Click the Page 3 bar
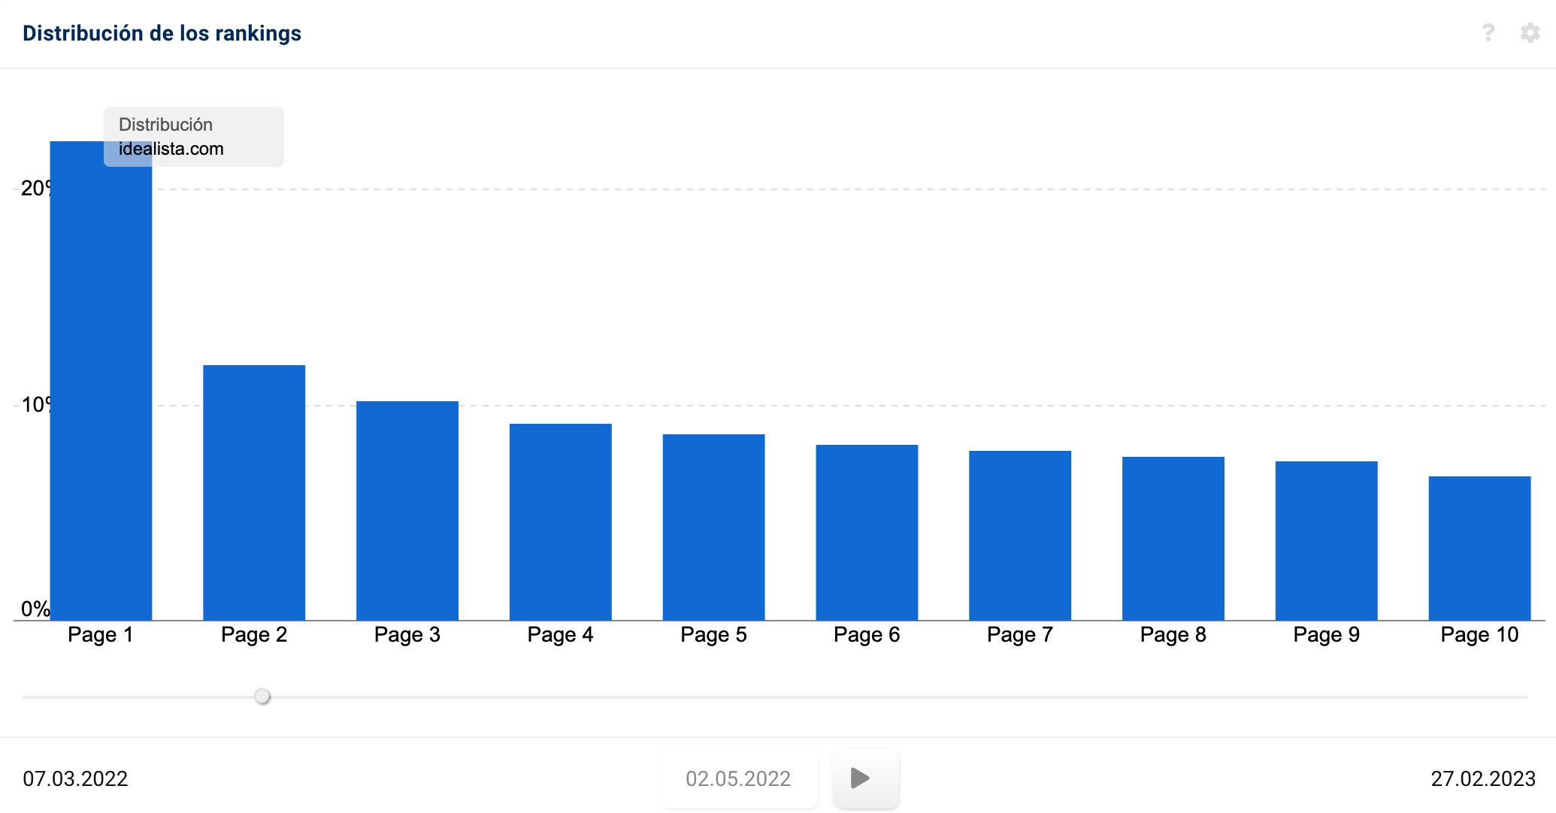The image size is (1556, 813). [x=407, y=511]
